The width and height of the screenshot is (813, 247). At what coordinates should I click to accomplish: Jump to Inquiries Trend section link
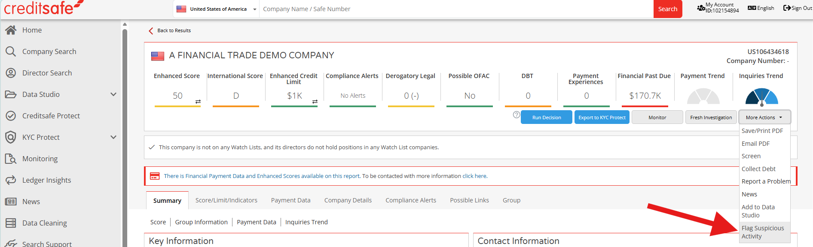click(306, 222)
